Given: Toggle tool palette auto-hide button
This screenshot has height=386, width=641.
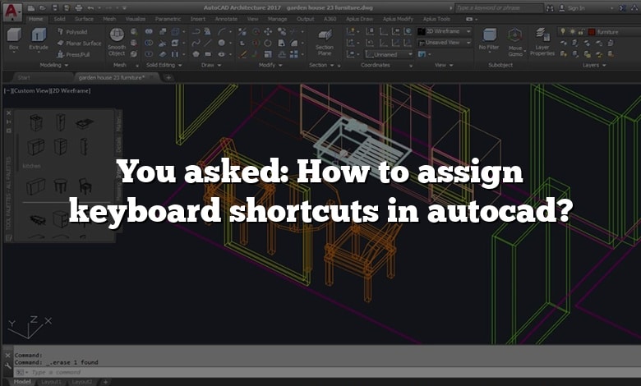Looking at the screenshot, I should (x=8, y=122).
